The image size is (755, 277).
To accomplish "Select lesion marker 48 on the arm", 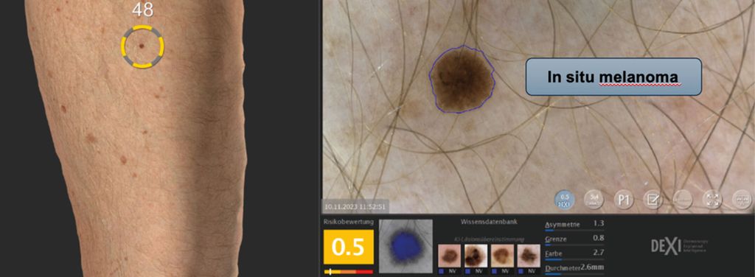I will (142, 46).
